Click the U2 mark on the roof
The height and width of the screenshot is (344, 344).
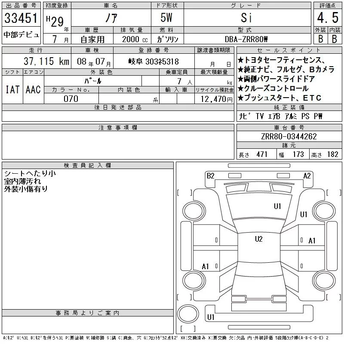pos(259,239)
